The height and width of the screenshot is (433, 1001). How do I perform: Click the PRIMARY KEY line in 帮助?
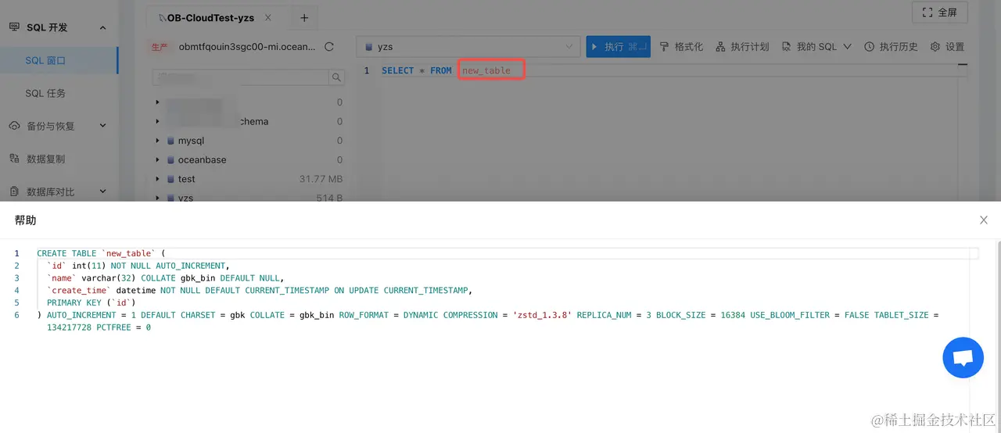(x=91, y=302)
